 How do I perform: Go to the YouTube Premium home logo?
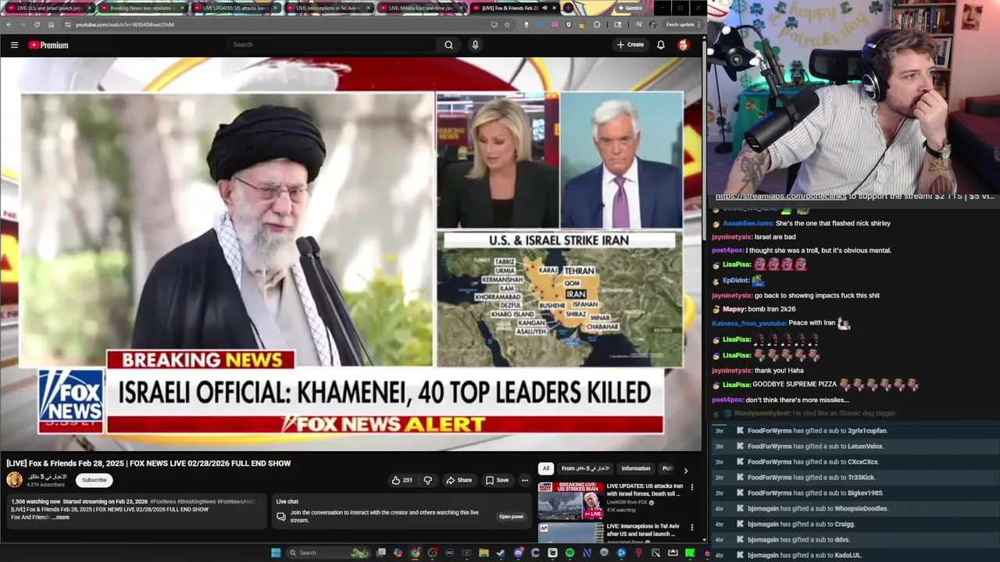48,44
